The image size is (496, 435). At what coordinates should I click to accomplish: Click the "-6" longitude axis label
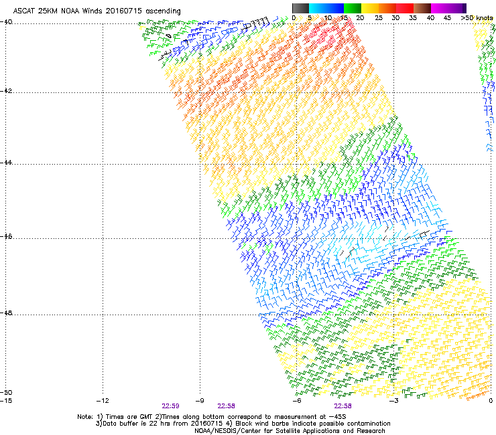coord(297,401)
